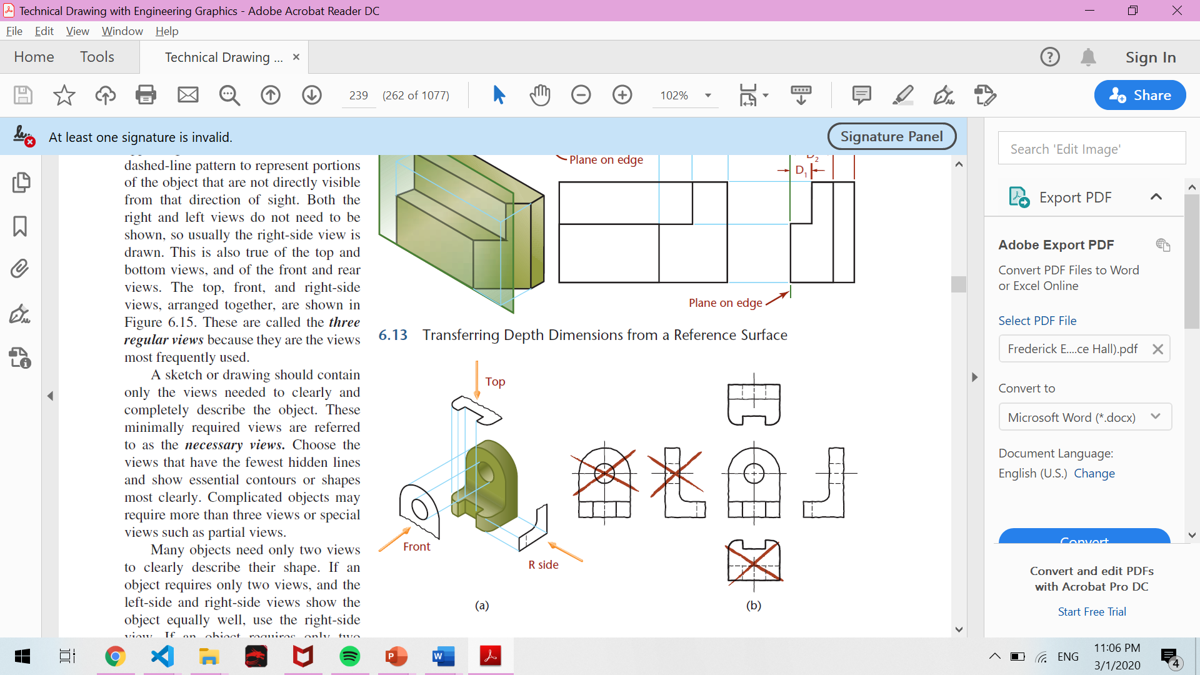Expand the Convert to format dropdown
The image size is (1200, 675).
1084,417
